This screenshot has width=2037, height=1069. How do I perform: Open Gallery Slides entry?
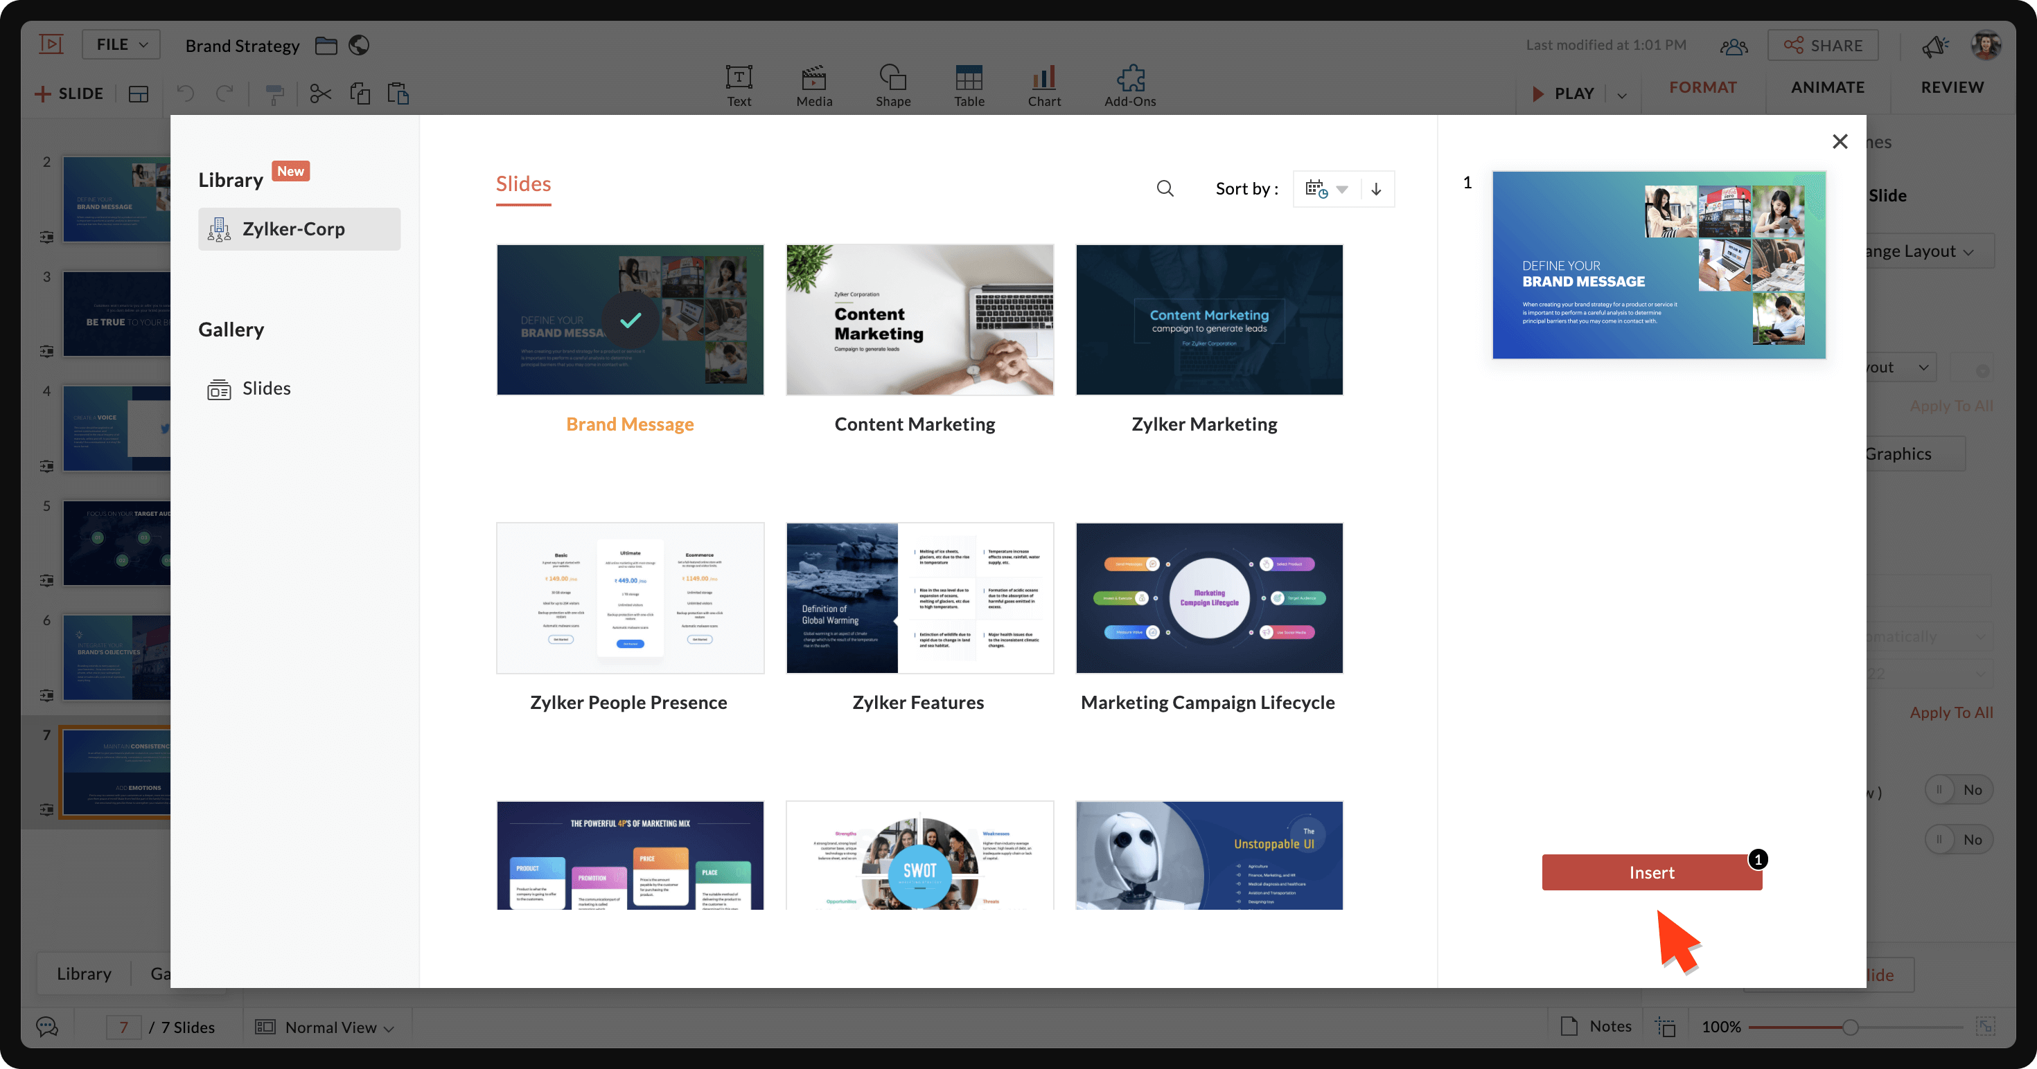(x=249, y=388)
